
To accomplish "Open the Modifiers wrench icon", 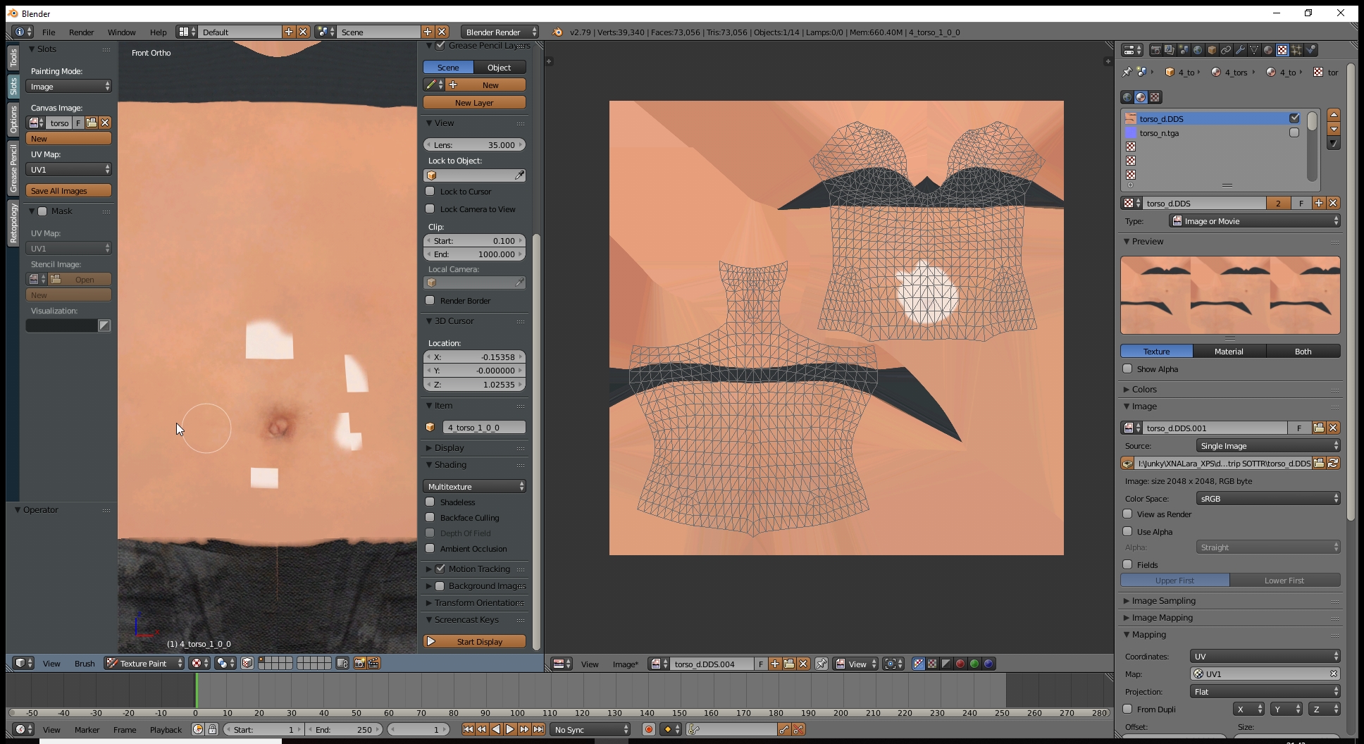I will pyautogui.click(x=1240, y=50).
